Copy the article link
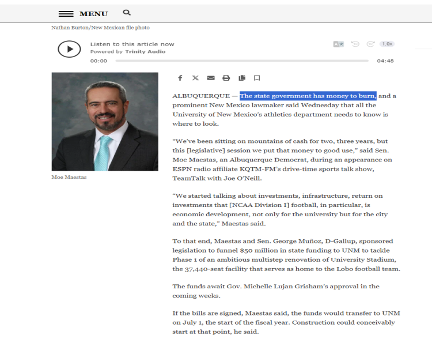This screenshot has height=346, width=432. 242,78
